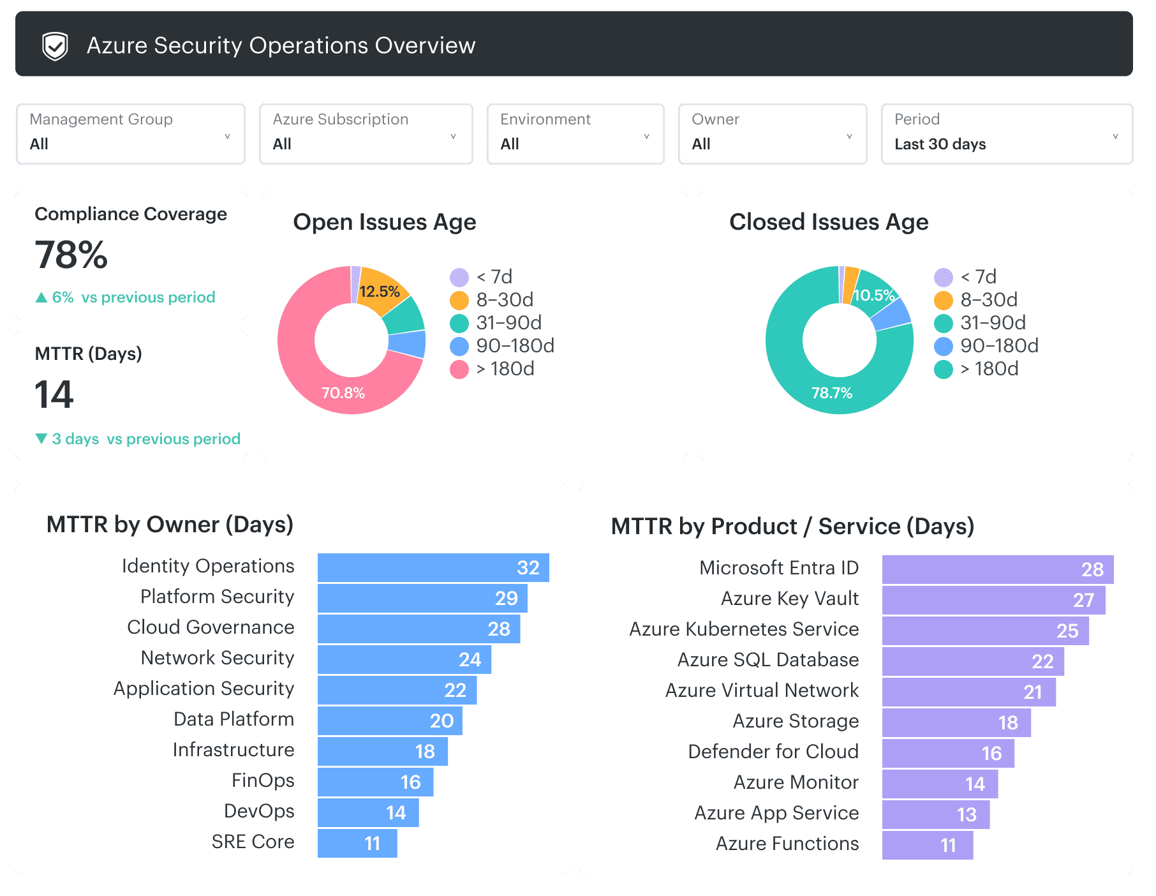Screen dimensions: 1156x896
Task: Click the 'Microsoft Entra ID' service label
Action: (779, 568)
